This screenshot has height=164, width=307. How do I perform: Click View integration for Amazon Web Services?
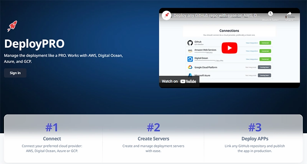pyautogui.click(x=252, y=51)
